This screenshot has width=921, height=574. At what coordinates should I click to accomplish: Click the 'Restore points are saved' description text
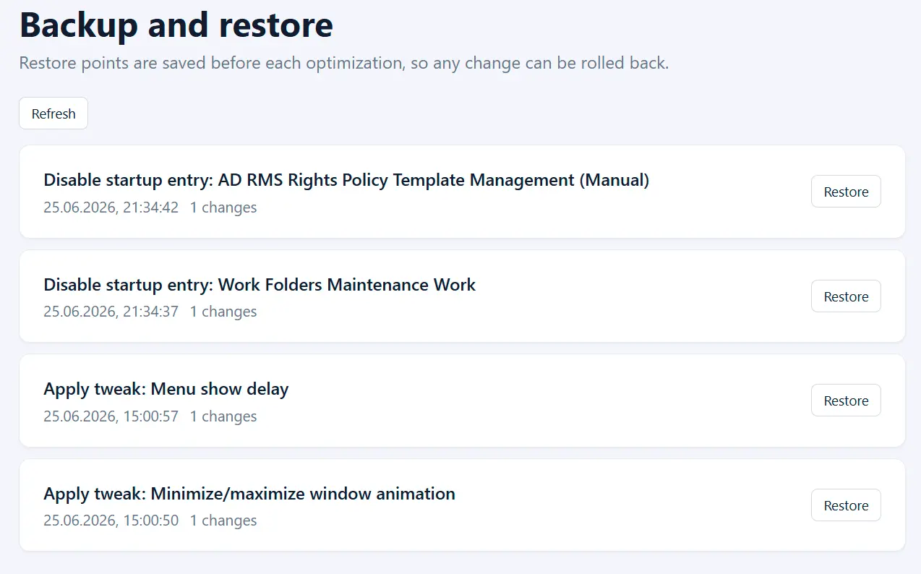[344, 63]
